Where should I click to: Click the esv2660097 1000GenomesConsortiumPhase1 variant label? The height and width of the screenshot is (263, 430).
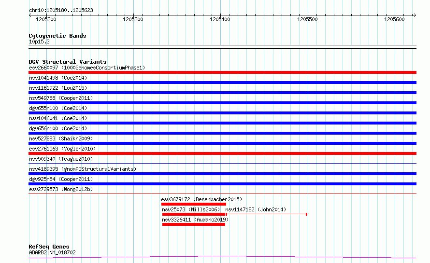[x=87, y=68]
